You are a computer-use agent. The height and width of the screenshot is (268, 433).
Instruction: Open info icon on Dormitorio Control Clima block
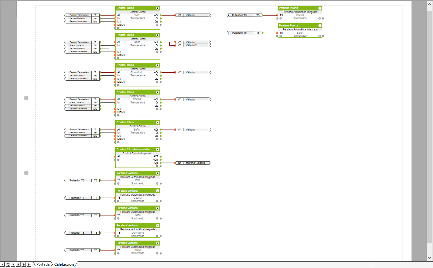point(157,65)
